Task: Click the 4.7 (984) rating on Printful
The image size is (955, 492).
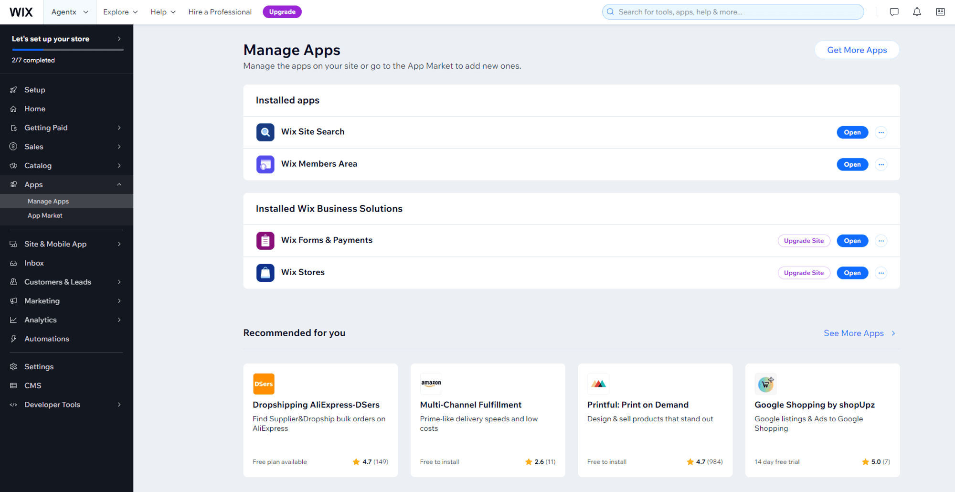Action: [704, 462]
